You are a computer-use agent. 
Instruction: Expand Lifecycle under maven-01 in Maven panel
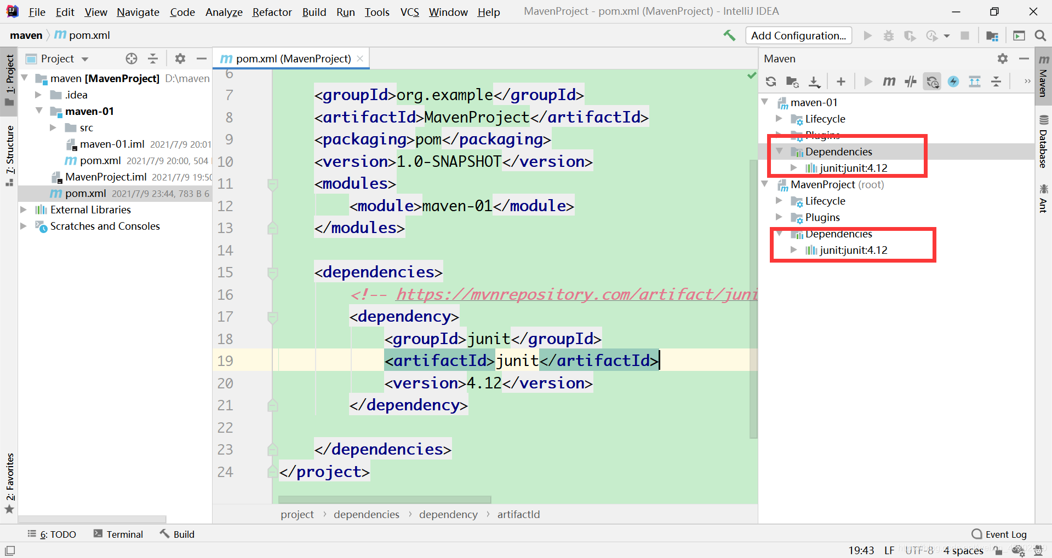779,119
